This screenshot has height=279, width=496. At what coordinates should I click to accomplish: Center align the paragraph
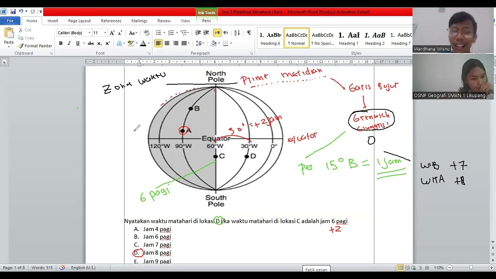pyautogui.click(x=167, y=43)
